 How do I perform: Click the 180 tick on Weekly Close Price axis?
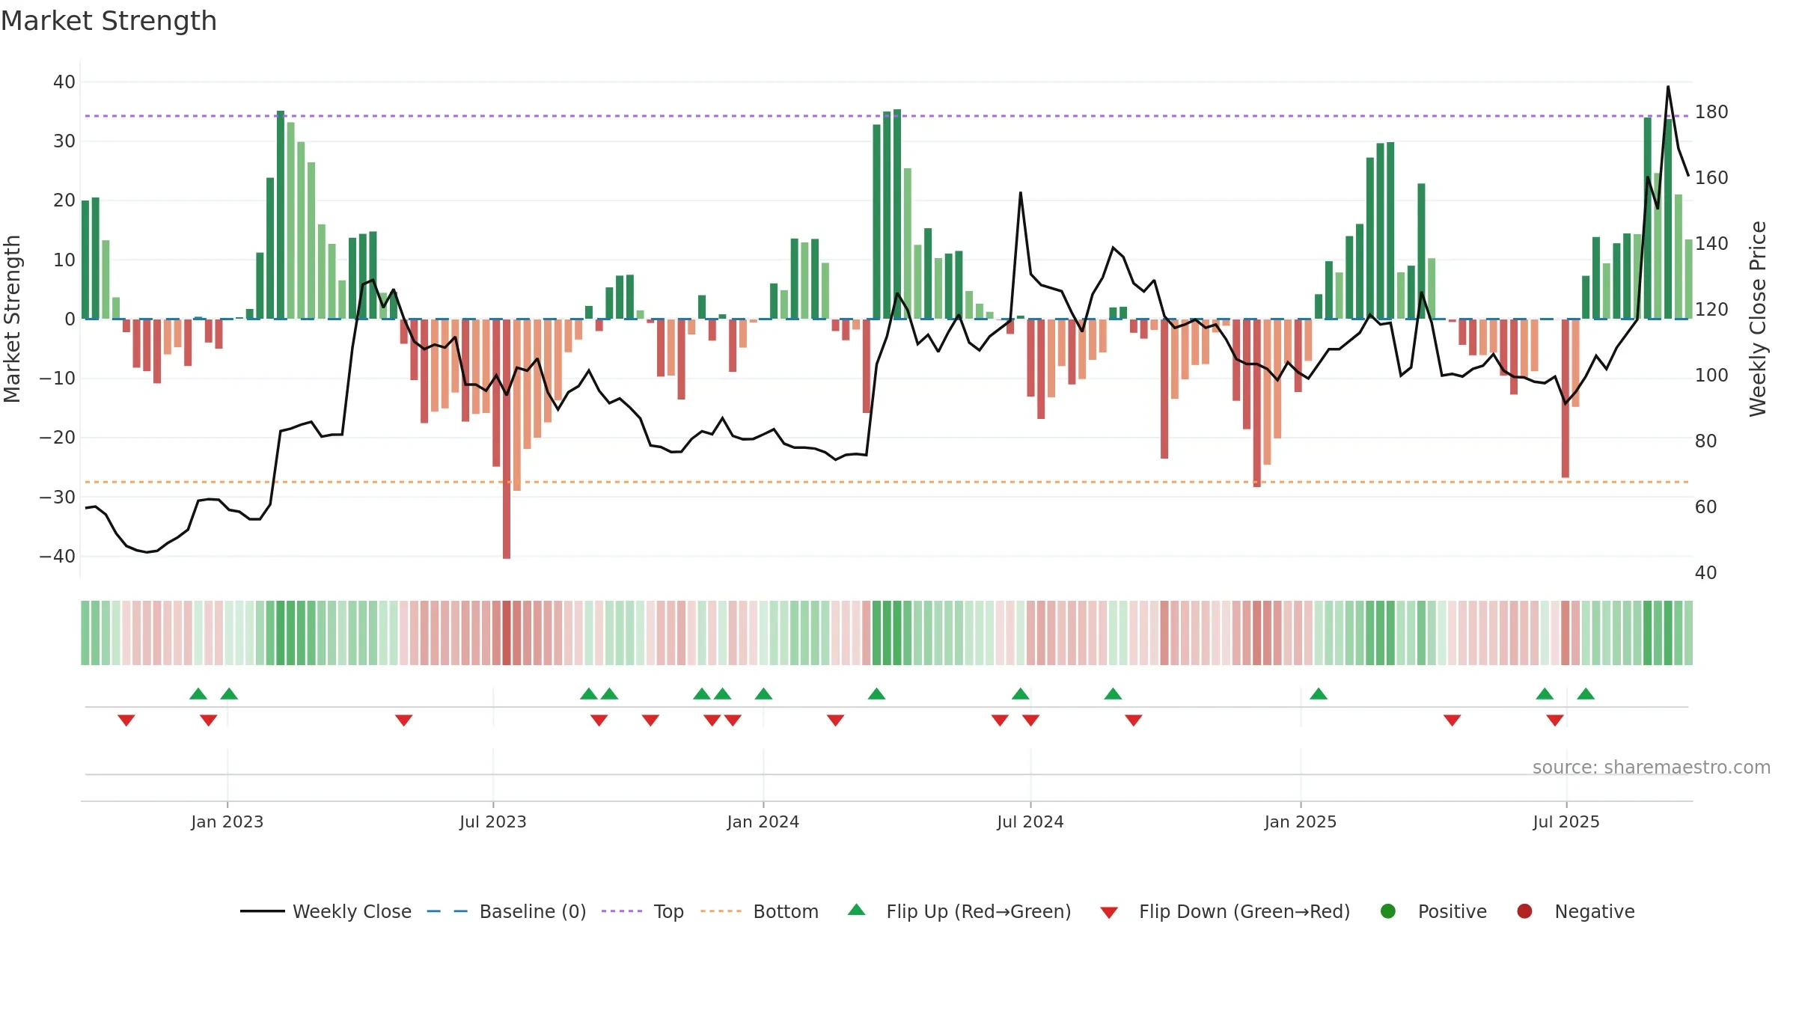tap(1711, 112)
